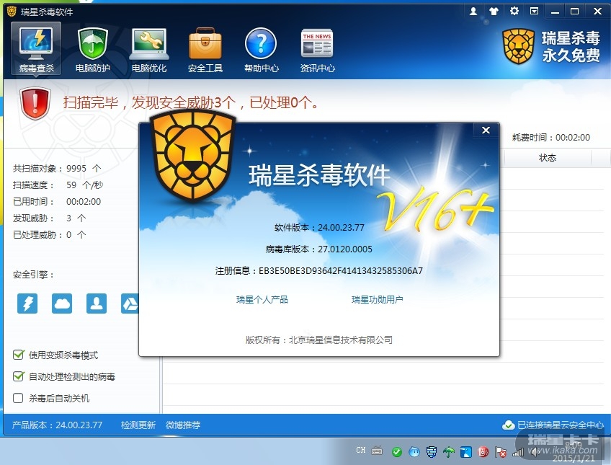The height and width of the screenshot is (465, 611).
Task: Click the keyboard icon in system tray
Action: 377,451
